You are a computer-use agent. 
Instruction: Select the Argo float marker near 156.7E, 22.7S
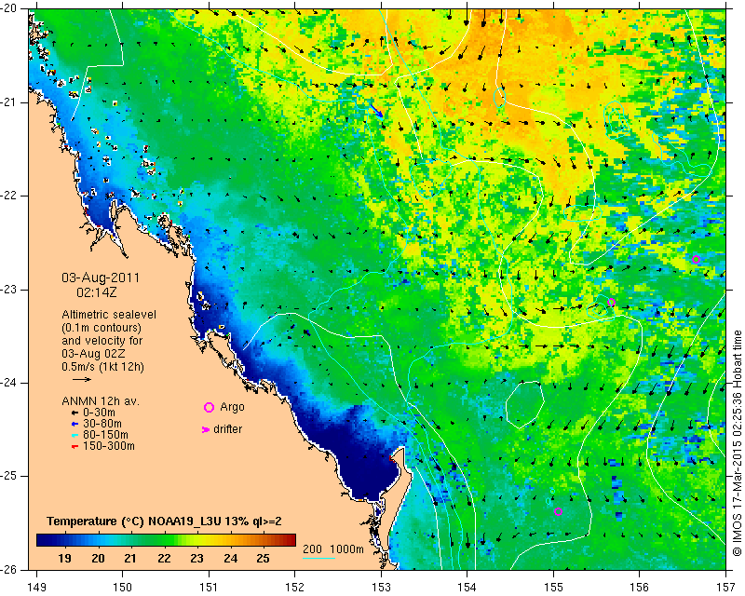pyautogui.click(x=696, y=260)
